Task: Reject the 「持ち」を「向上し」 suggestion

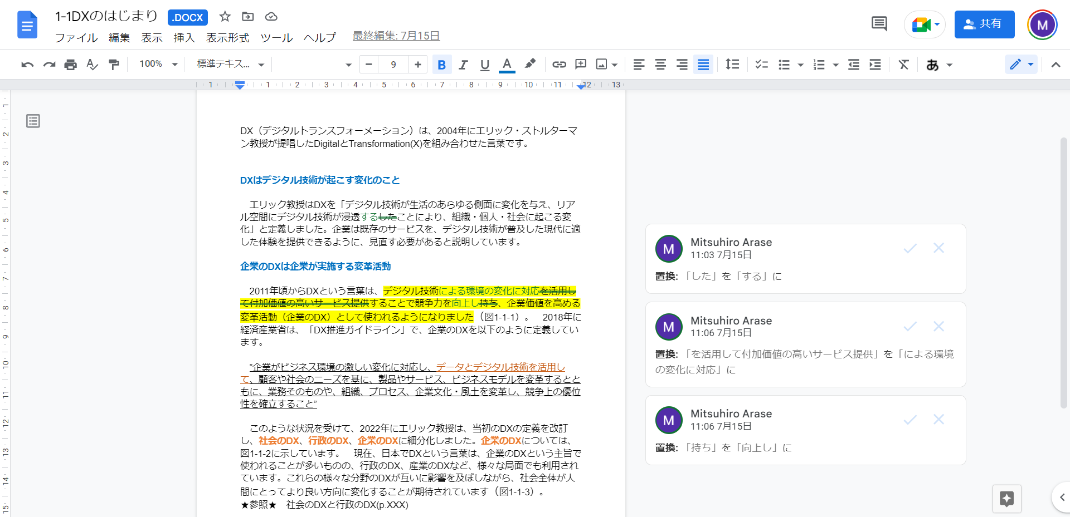Action: 939,420
